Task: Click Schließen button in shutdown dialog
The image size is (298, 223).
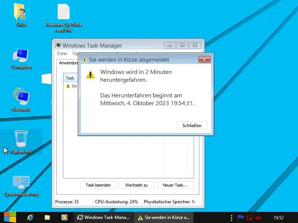Action: click(x=192, y=125)
